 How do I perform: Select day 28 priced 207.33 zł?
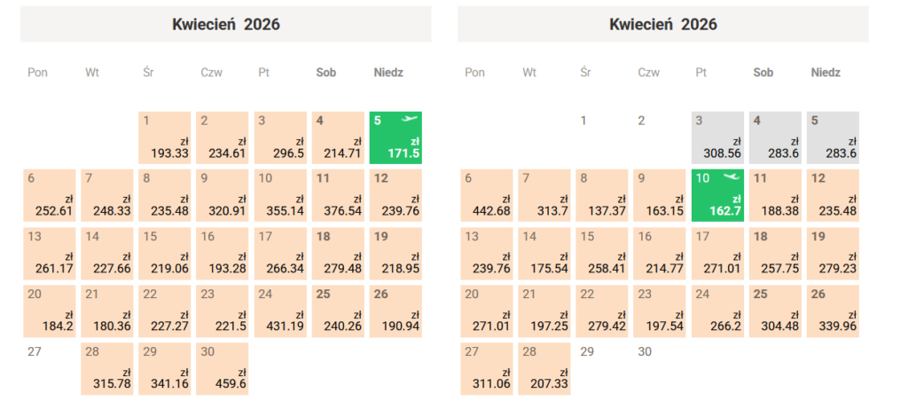[544, 368]
